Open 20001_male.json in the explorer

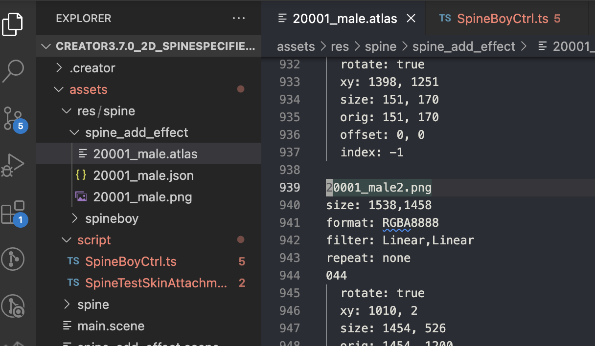coord(143,175)
